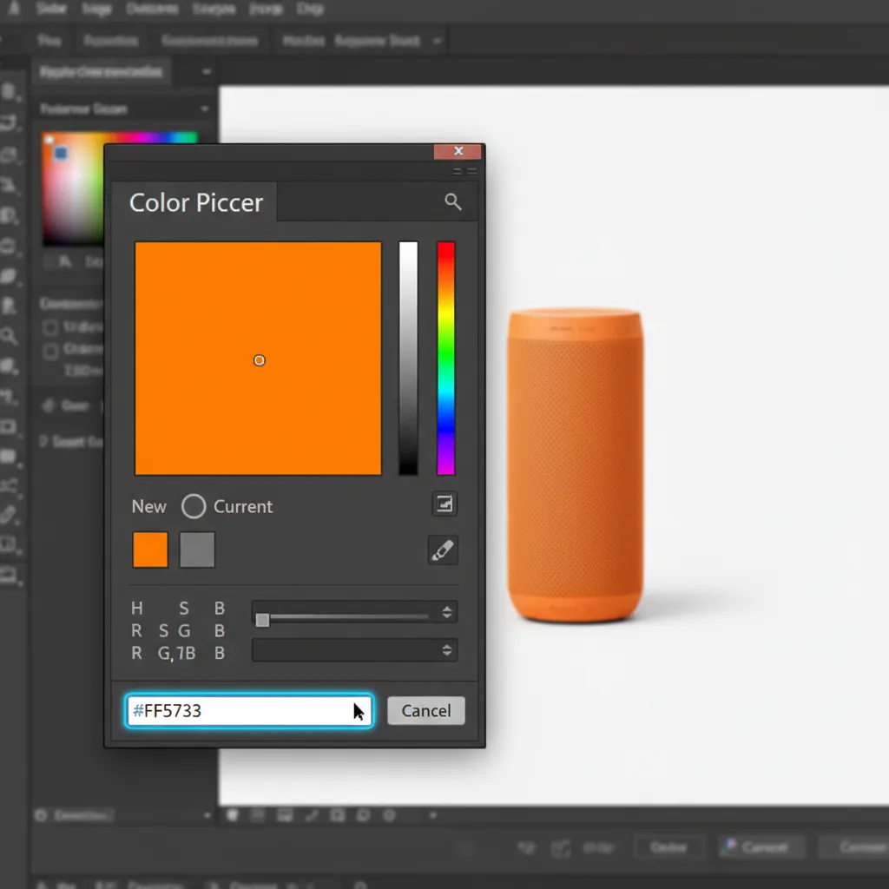This screenshot has width=889, height=889.
Task: Click the Cancel button
Action: pyautogui.click(x=425, y=710)
